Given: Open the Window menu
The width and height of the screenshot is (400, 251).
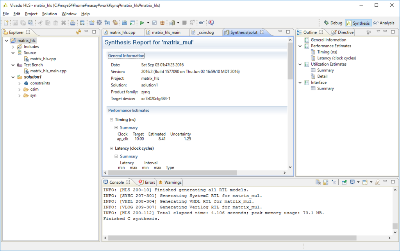Looking at the screenshot, I should (x=69, y=14).
